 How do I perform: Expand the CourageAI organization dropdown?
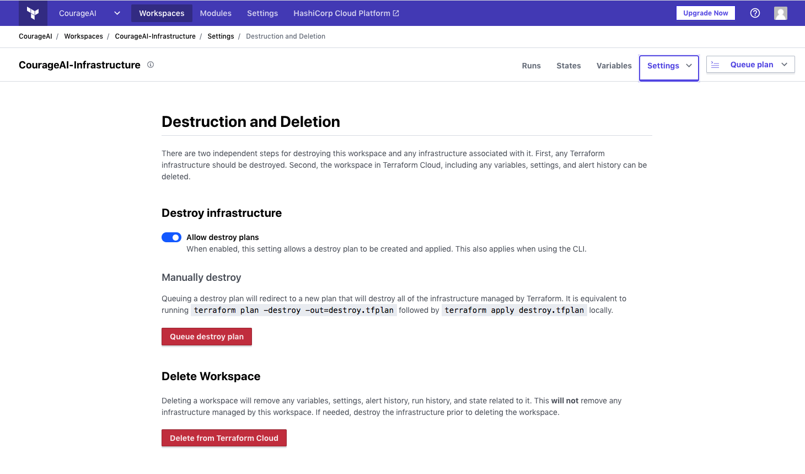(x=117, y=13)
